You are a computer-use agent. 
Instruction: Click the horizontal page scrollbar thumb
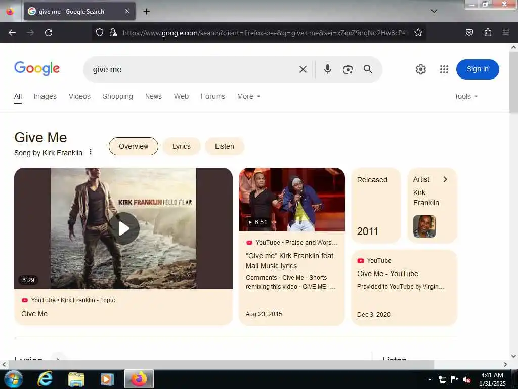(x=221, y=364)
